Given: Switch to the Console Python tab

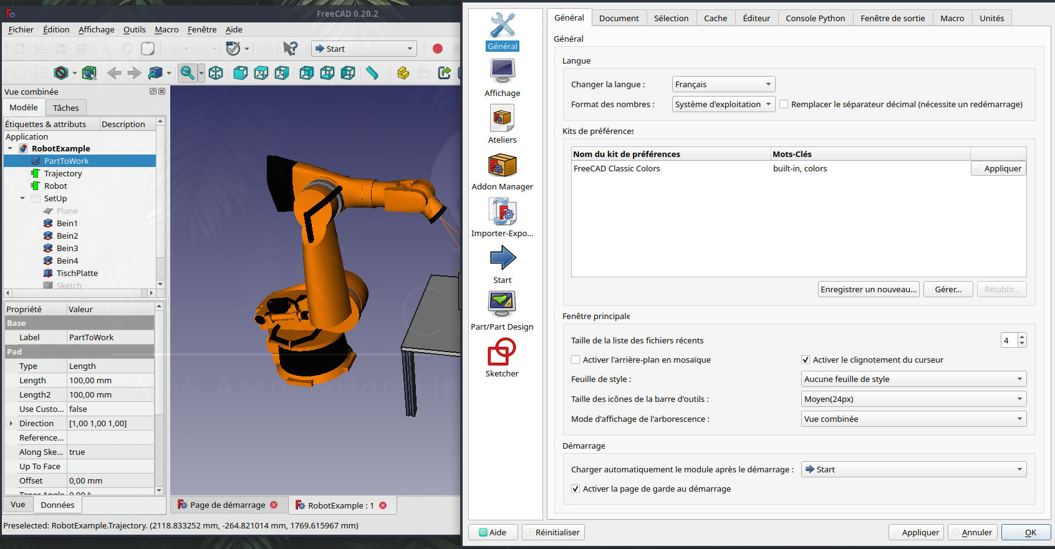Looking at the screenshot, I should [x=815, y=18].
